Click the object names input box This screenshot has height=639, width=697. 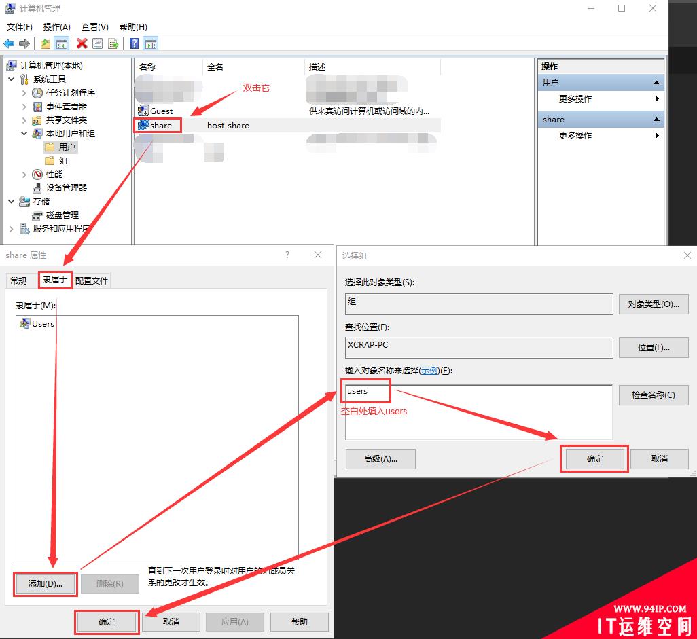pyautogui.click(x=479, y=412)
